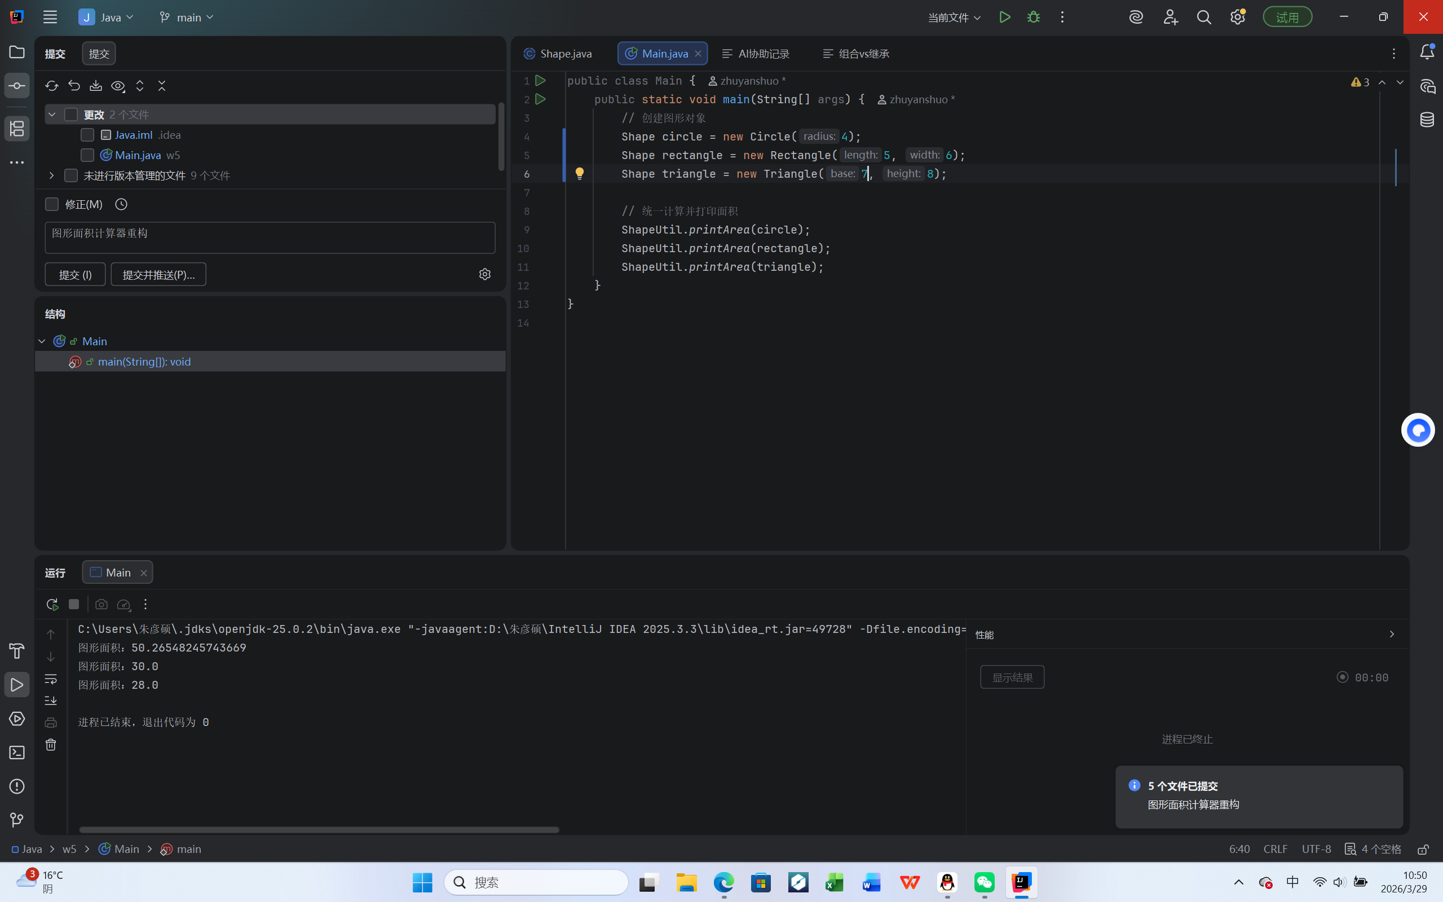Click the 显示结果 button
The height and width of the screenshot is (902, 1443).
click(x=1012, y=677)
